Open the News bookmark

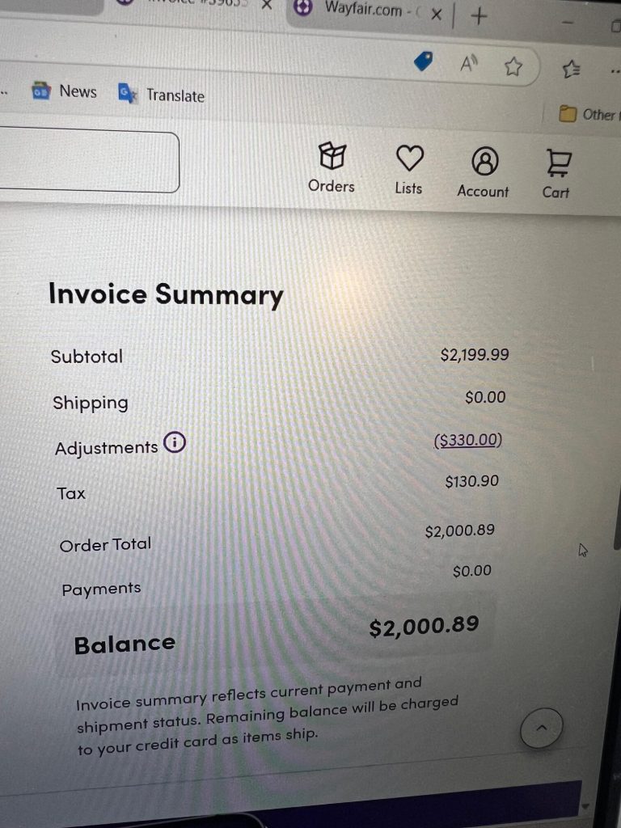coord(65,91)
